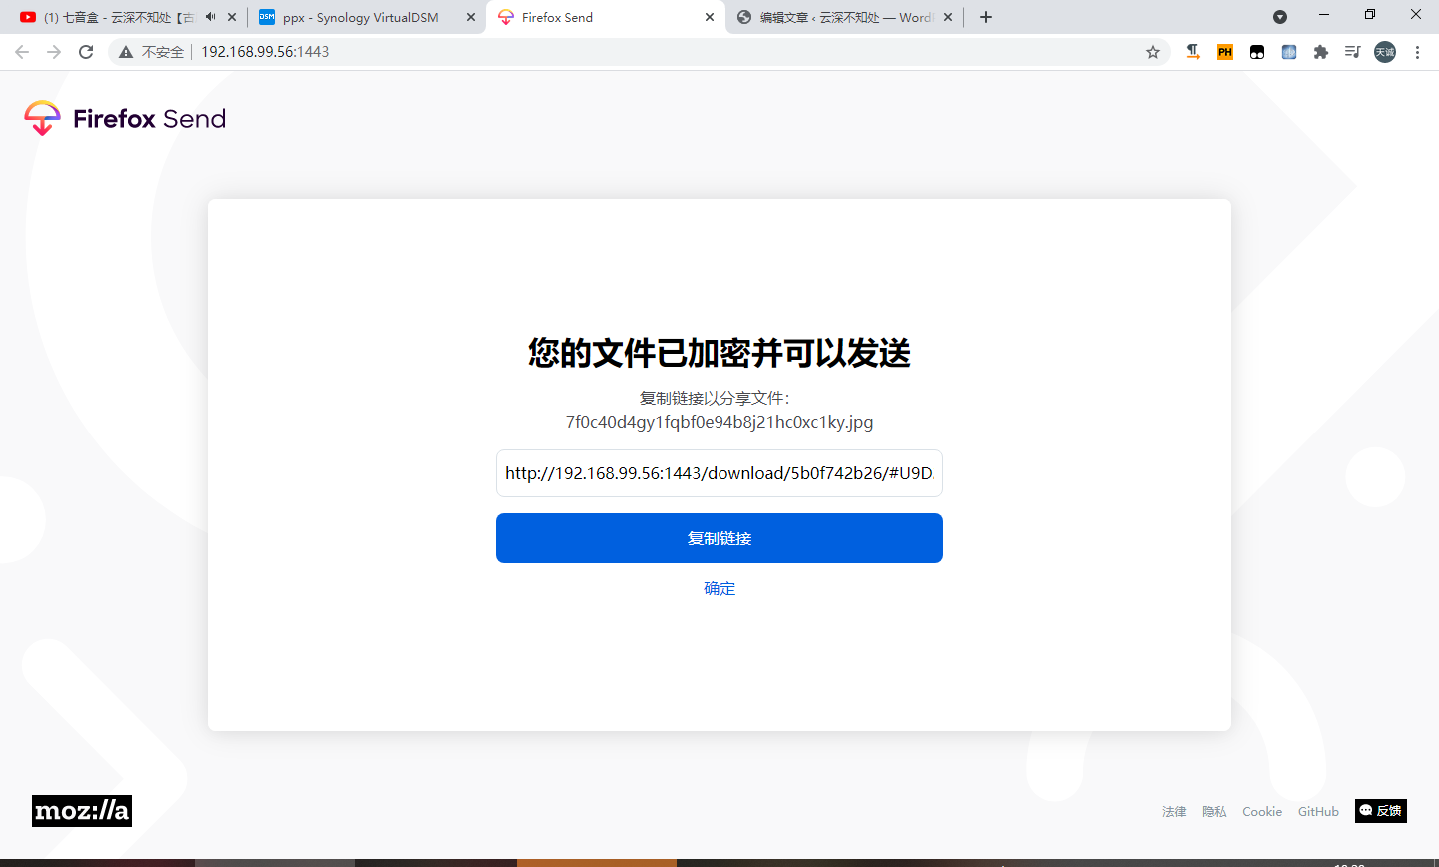The height and width of the screenshot is (867, 1439).
Task: Open the GitHub footer link
Action: (1318, 811)
